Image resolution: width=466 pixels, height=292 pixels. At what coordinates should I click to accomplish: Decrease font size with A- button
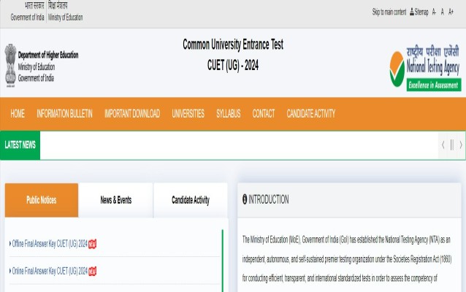(434, 12)
